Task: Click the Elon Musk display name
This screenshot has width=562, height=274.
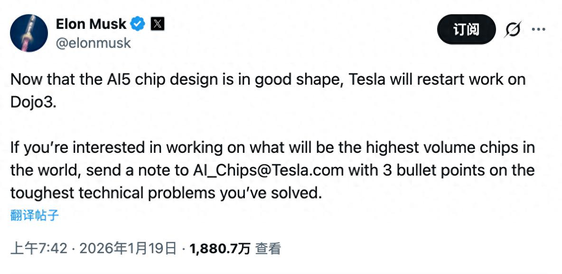Action: click(x=91, y=24)
